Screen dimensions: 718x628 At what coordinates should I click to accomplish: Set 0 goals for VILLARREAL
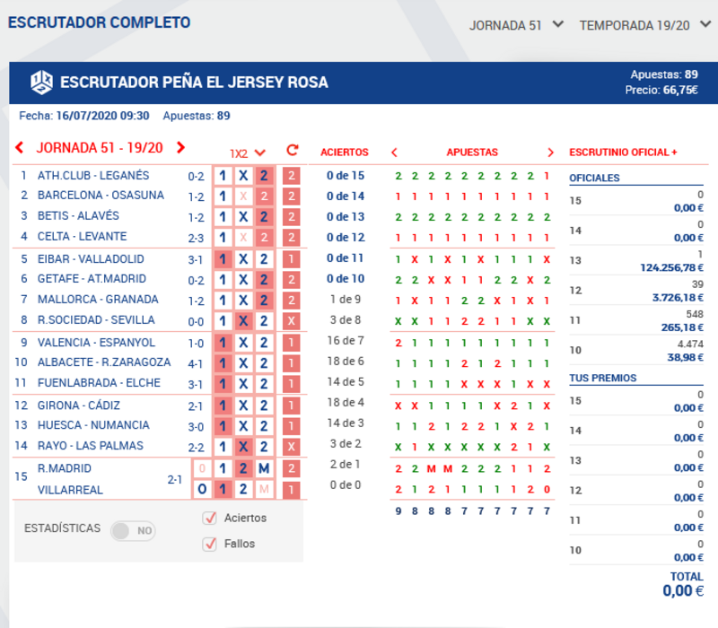(202, 489)
